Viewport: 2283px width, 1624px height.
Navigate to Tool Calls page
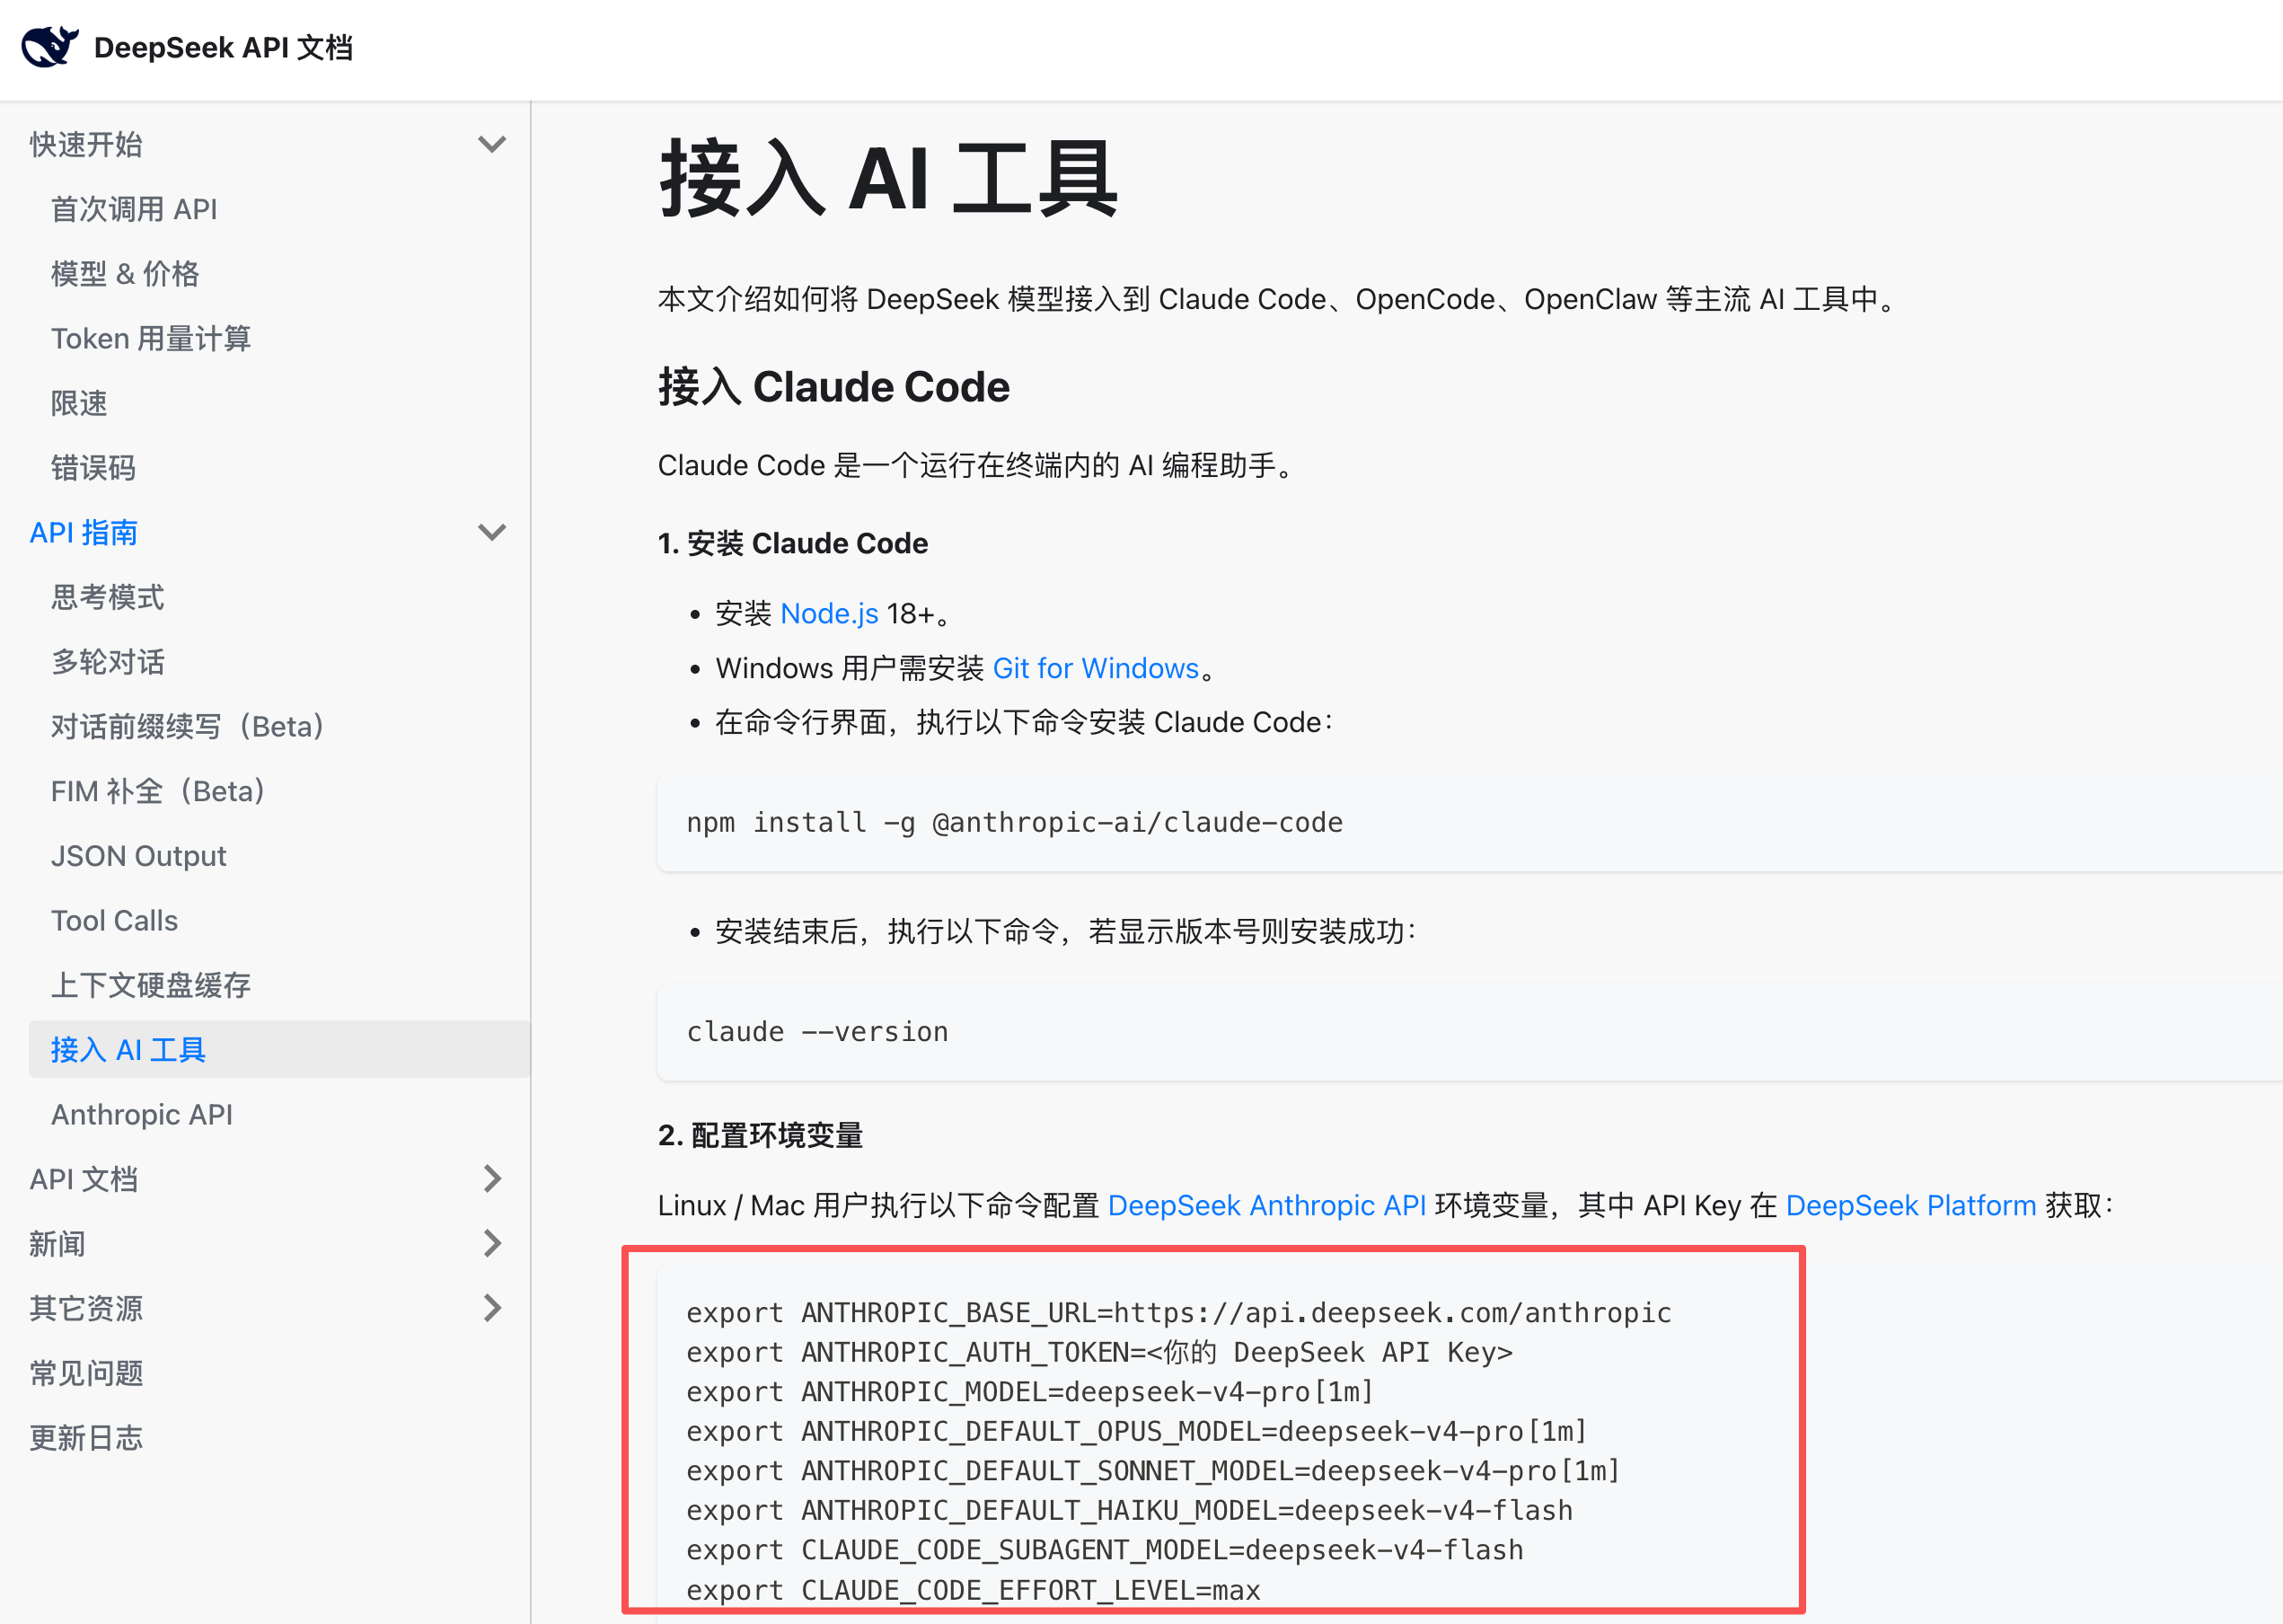point(115,921)
